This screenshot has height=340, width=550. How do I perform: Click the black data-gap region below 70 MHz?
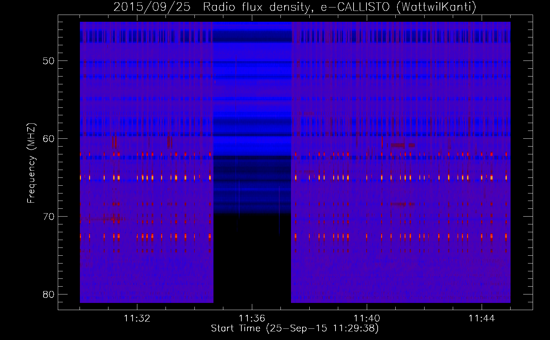[x=252, y=258]
